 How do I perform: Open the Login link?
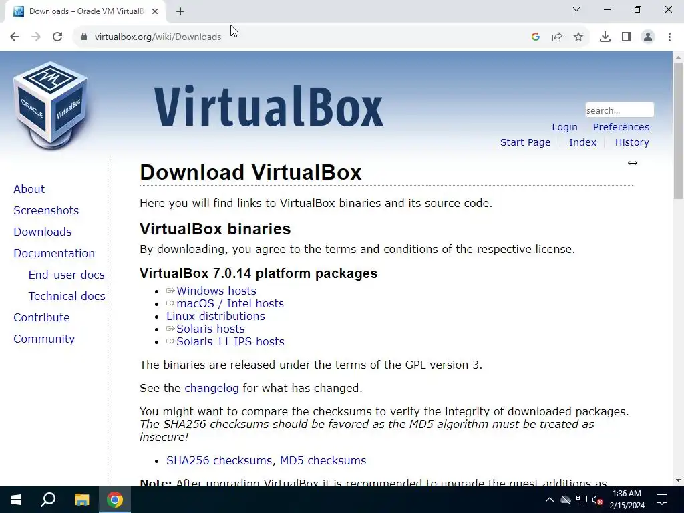(x=564, y=127)
